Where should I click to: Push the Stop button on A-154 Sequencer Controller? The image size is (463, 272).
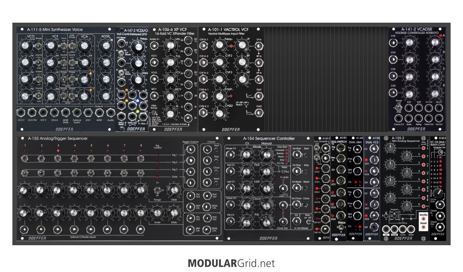coord(306,171)
